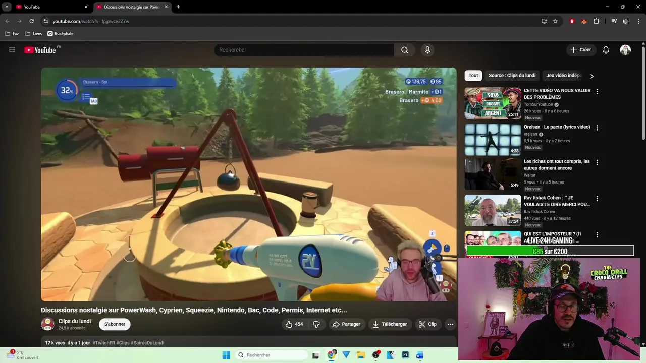Image resolution: width=646 pixels, height=363 pixels.
Task: Like the video with thumbs up
Action: coord(294,324)
